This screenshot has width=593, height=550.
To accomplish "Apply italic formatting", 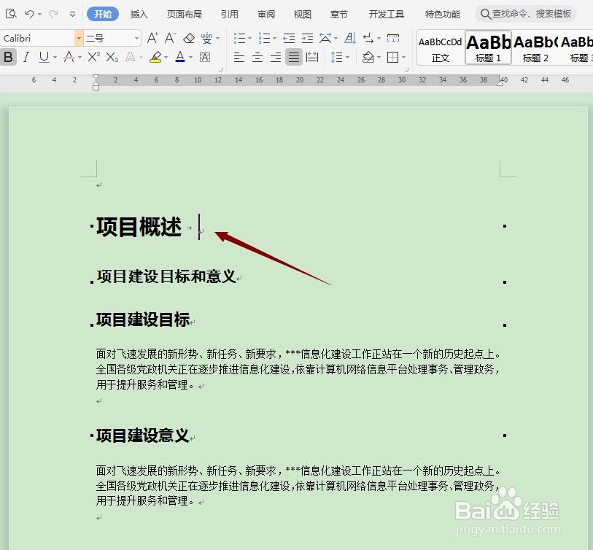I will point(26,57).
